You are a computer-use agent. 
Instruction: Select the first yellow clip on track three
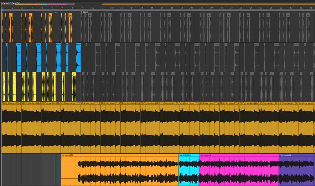4,87
